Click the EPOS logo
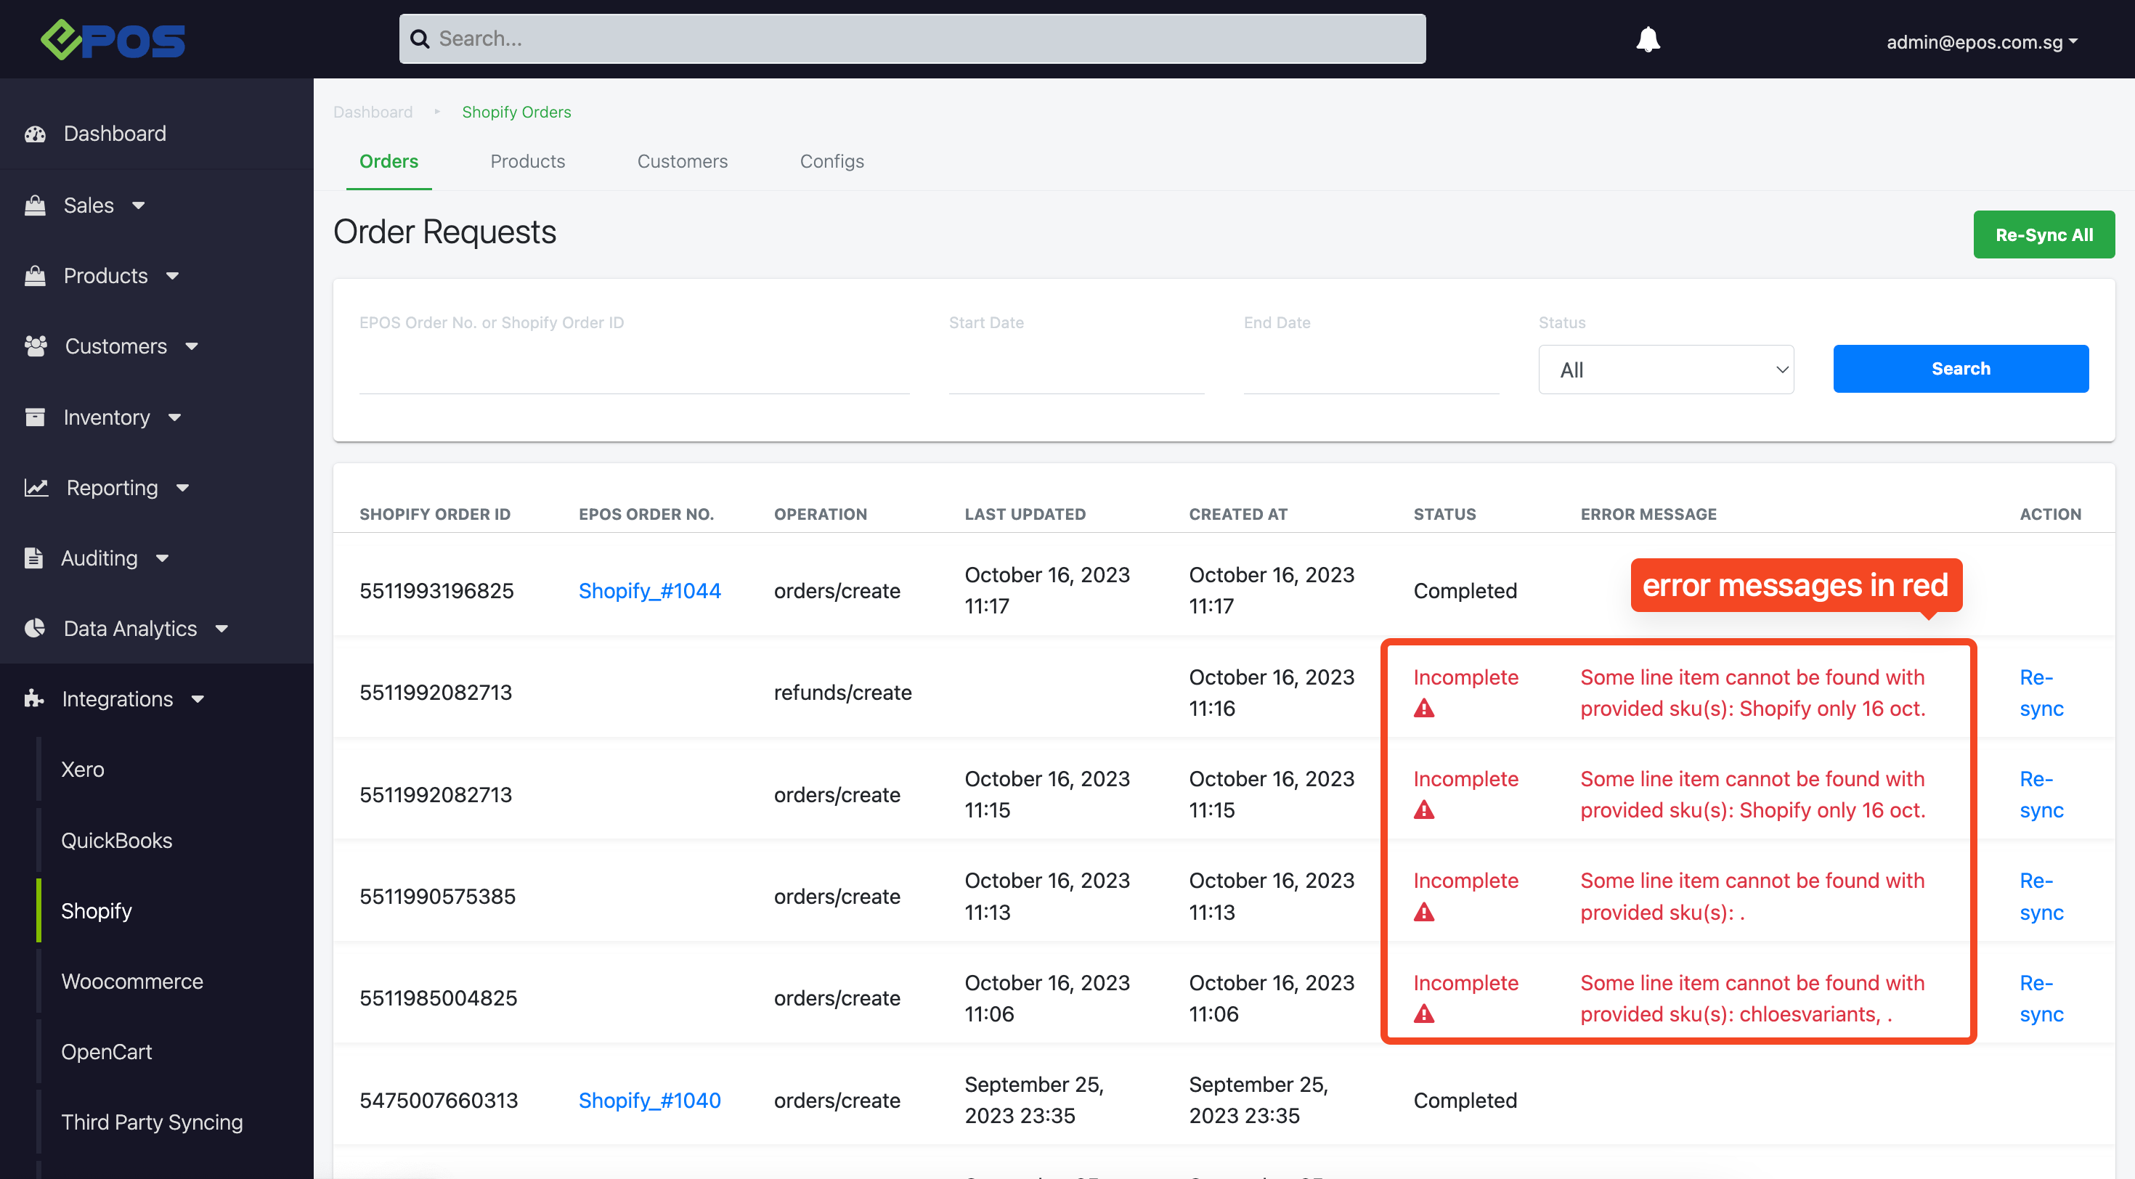 click(113, 39)
